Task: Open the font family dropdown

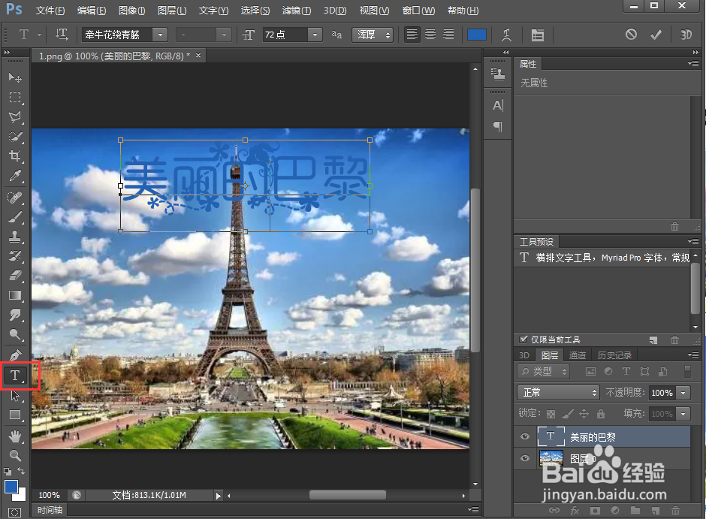Action: tap(160, 35)
